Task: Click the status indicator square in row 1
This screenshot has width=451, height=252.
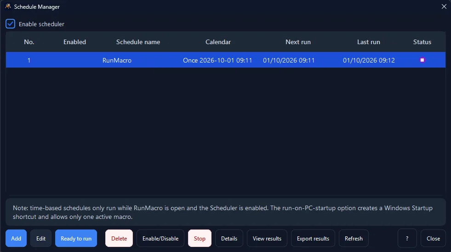Action: (422, 60)
